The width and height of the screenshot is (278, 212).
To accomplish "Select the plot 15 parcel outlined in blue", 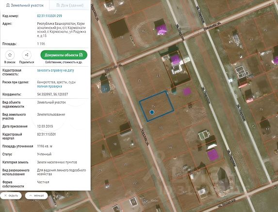I will point(157,106).
